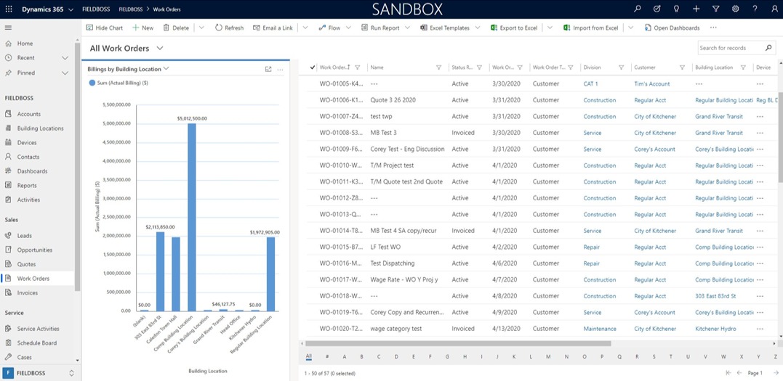The image size is (783, 381).
Task: Click Export to Excel
Action: click(x=514, y=28)
